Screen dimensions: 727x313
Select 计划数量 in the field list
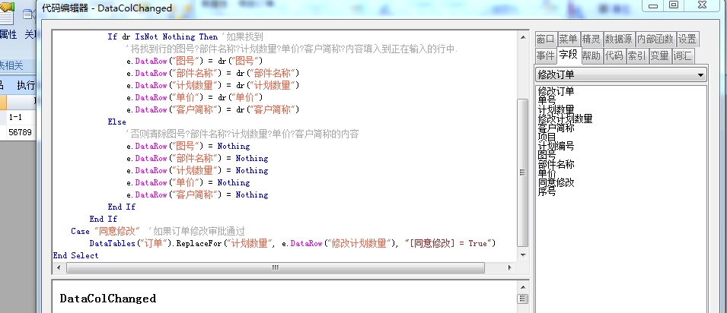point(556,109)
